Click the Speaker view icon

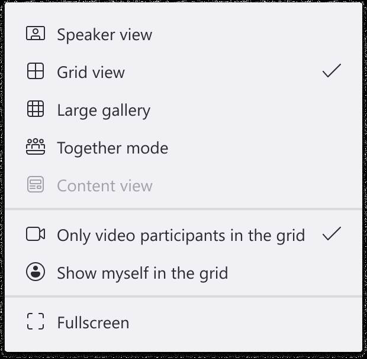pos(36,34)
